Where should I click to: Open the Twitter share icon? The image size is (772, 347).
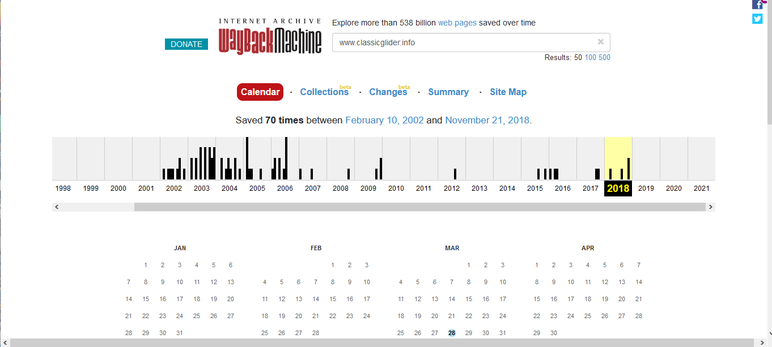[x=757, y=19]
